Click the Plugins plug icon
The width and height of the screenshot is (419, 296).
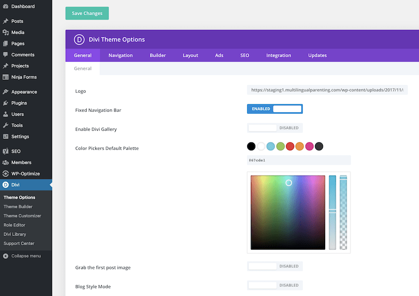6,103
